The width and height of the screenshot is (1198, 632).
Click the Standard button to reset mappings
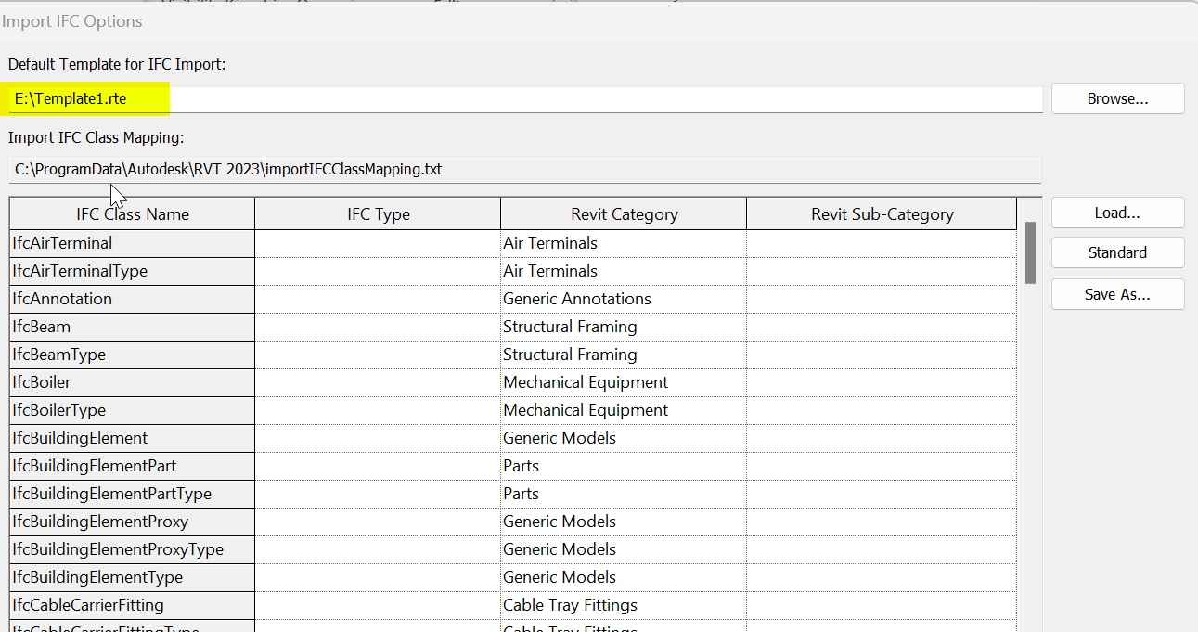pos(1116,252)
